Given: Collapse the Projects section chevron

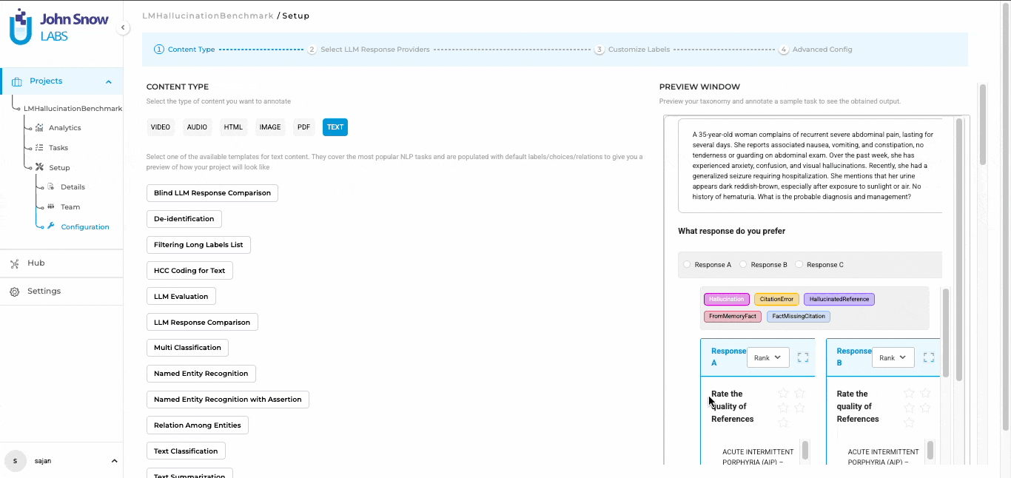Looking at the screenshot, I should (109, 82).
